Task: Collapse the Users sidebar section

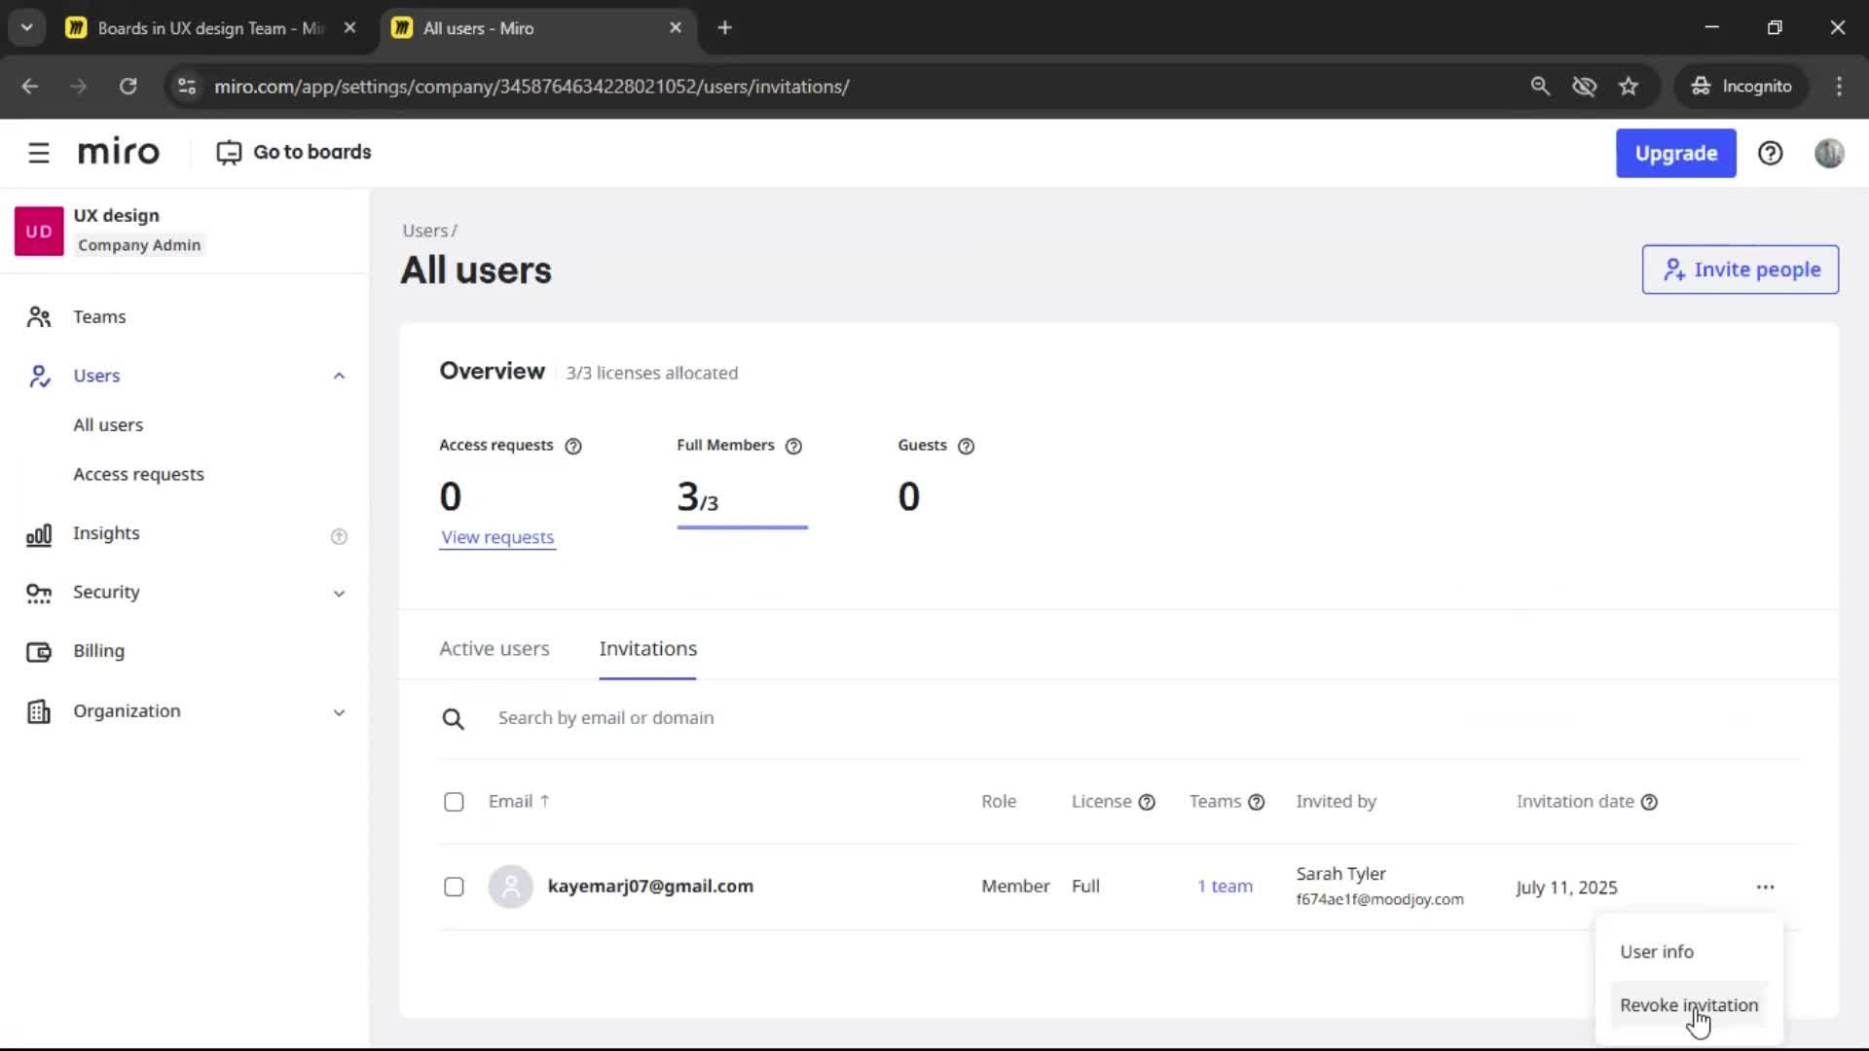Action: point(339,376)
